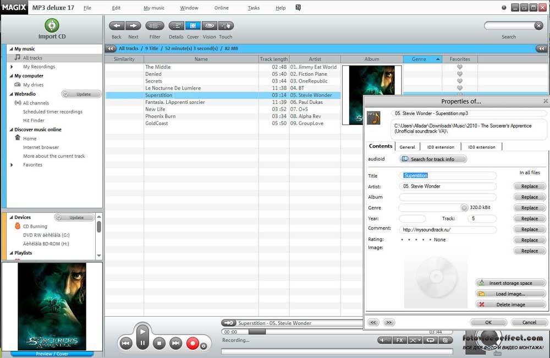Toggle favorite heart for The Middle
The image size is (550, 358).
(459, 67)
